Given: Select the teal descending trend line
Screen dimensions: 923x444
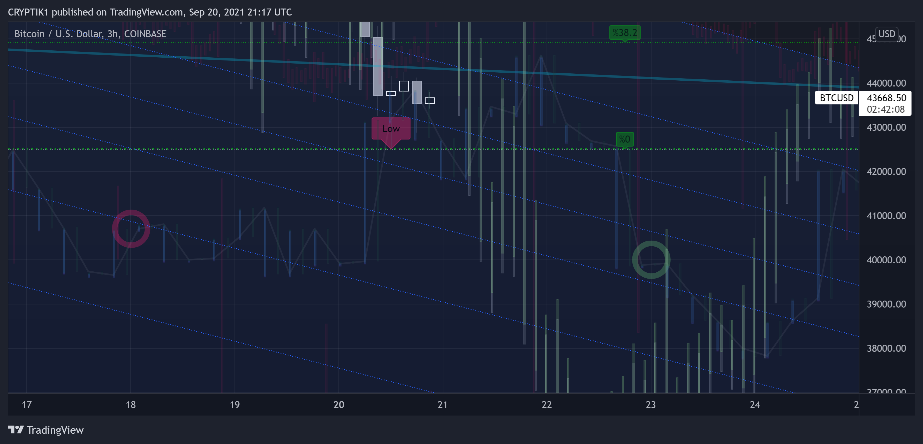Looking at the screenshot, I should pos(433,68).
